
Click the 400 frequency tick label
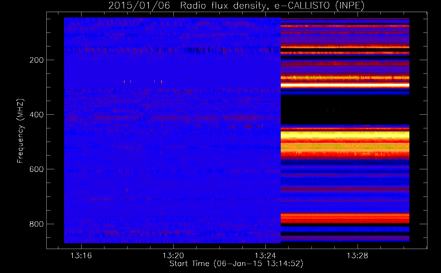(37, 115)
